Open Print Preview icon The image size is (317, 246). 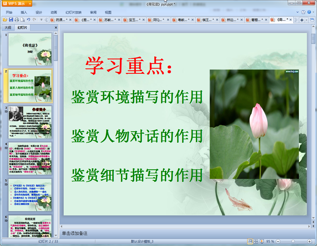[x=23, y=20]
